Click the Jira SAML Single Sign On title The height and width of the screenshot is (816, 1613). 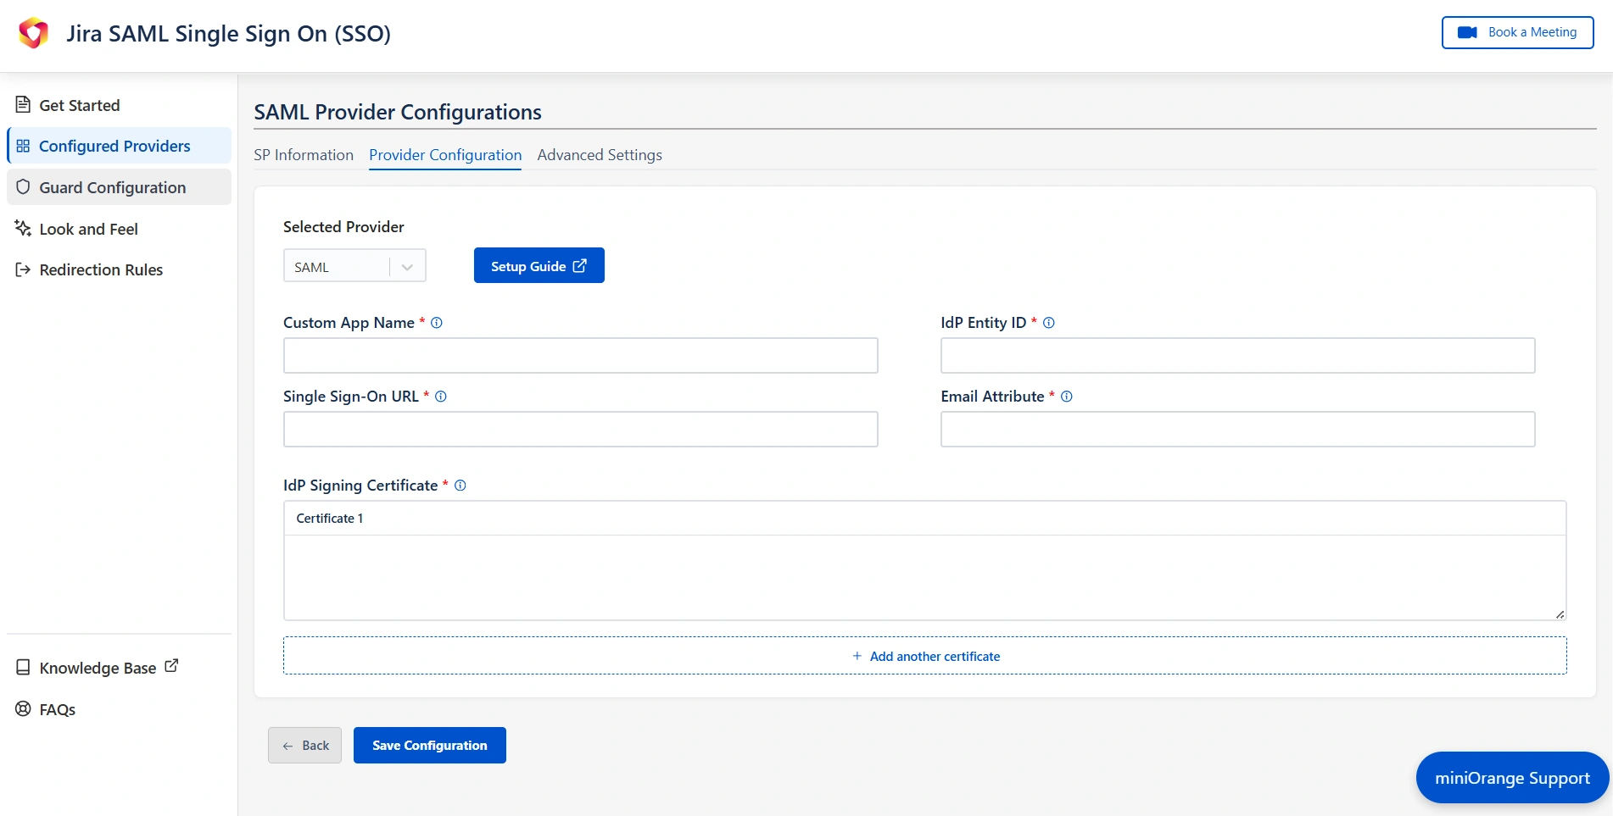click(x=229, y=33)
